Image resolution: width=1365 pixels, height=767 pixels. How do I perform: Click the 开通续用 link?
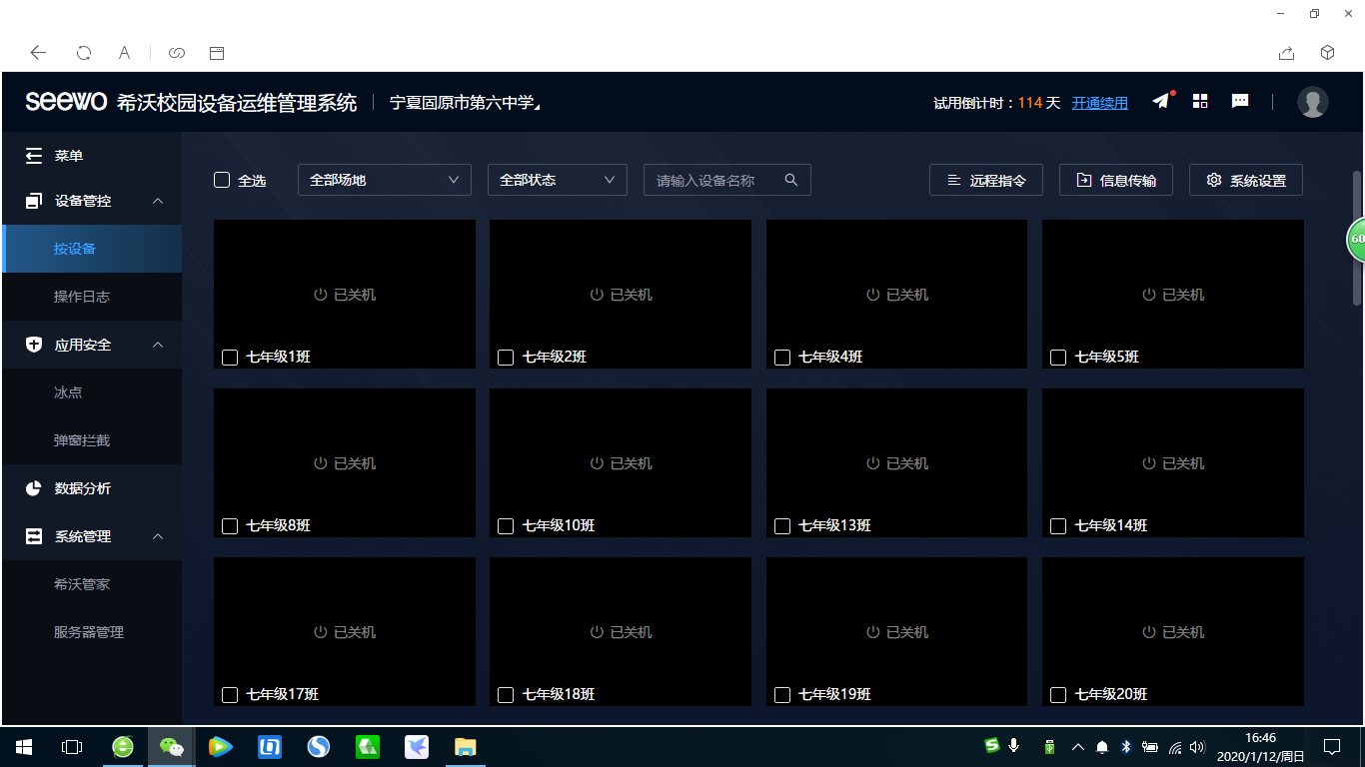click(1099, 103)
